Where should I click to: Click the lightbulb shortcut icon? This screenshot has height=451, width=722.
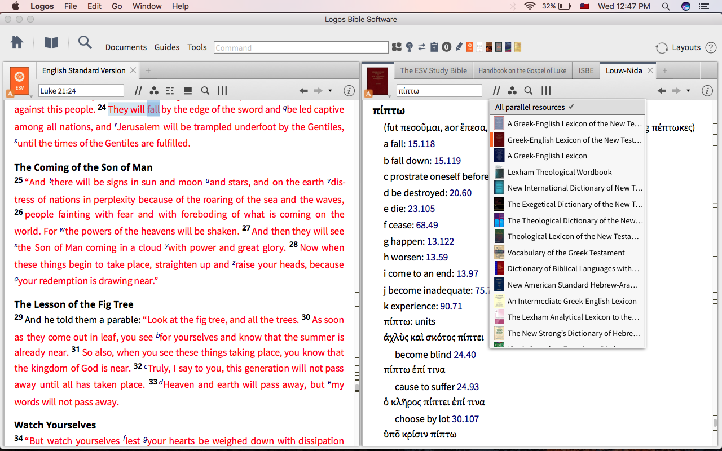pyautogui.click(x=410, y=47)
